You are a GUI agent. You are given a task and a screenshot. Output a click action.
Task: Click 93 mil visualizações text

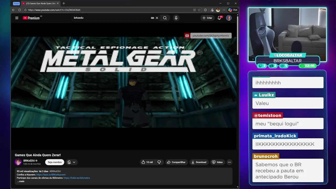27,171
